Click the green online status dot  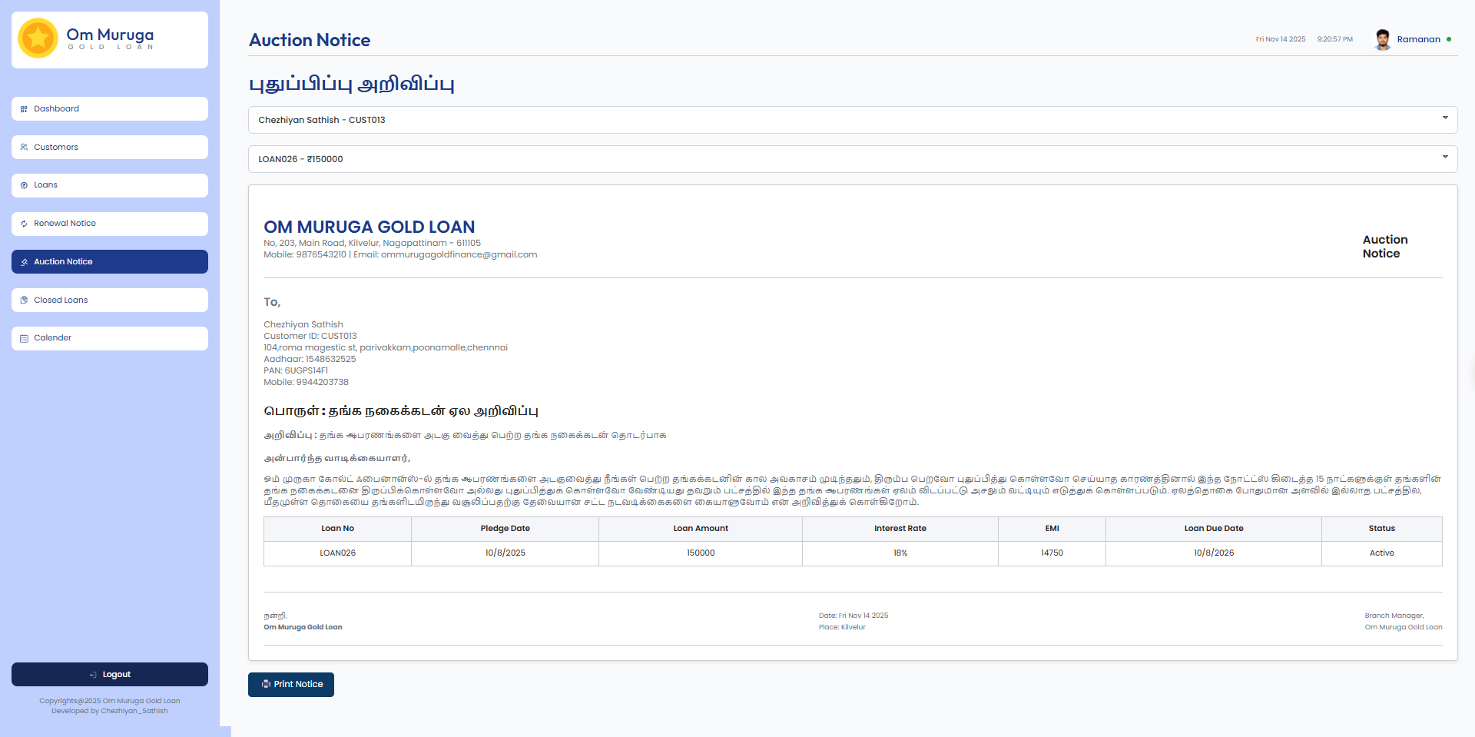pyautogui.click(x=1449, y=39)
